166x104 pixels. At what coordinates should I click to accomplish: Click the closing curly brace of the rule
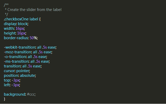(x=5, y=99)
